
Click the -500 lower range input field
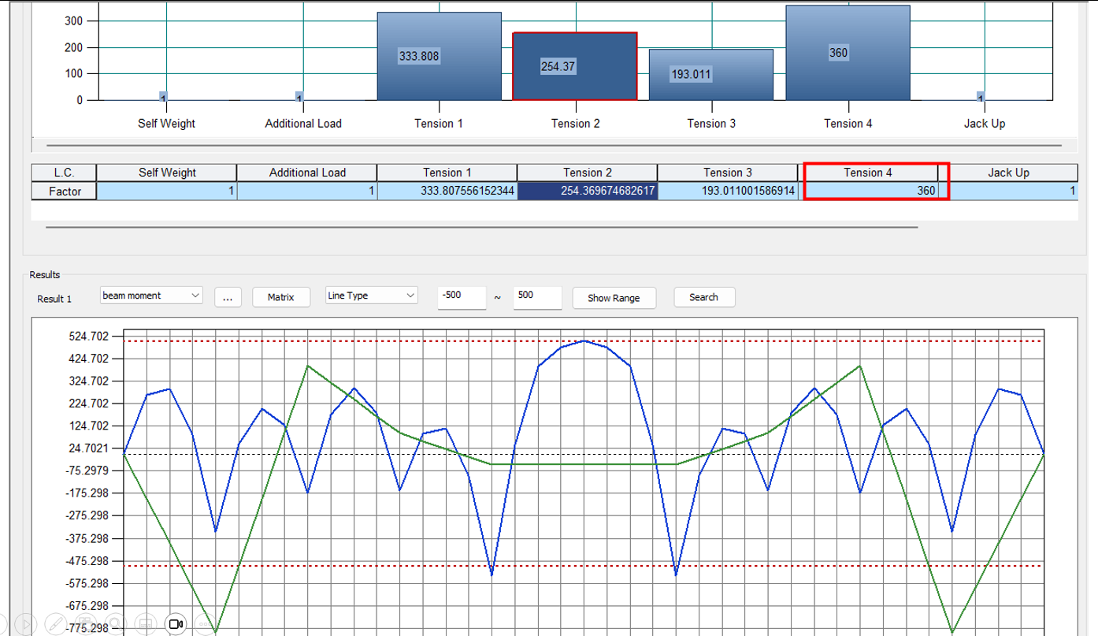tap(462, 298)
